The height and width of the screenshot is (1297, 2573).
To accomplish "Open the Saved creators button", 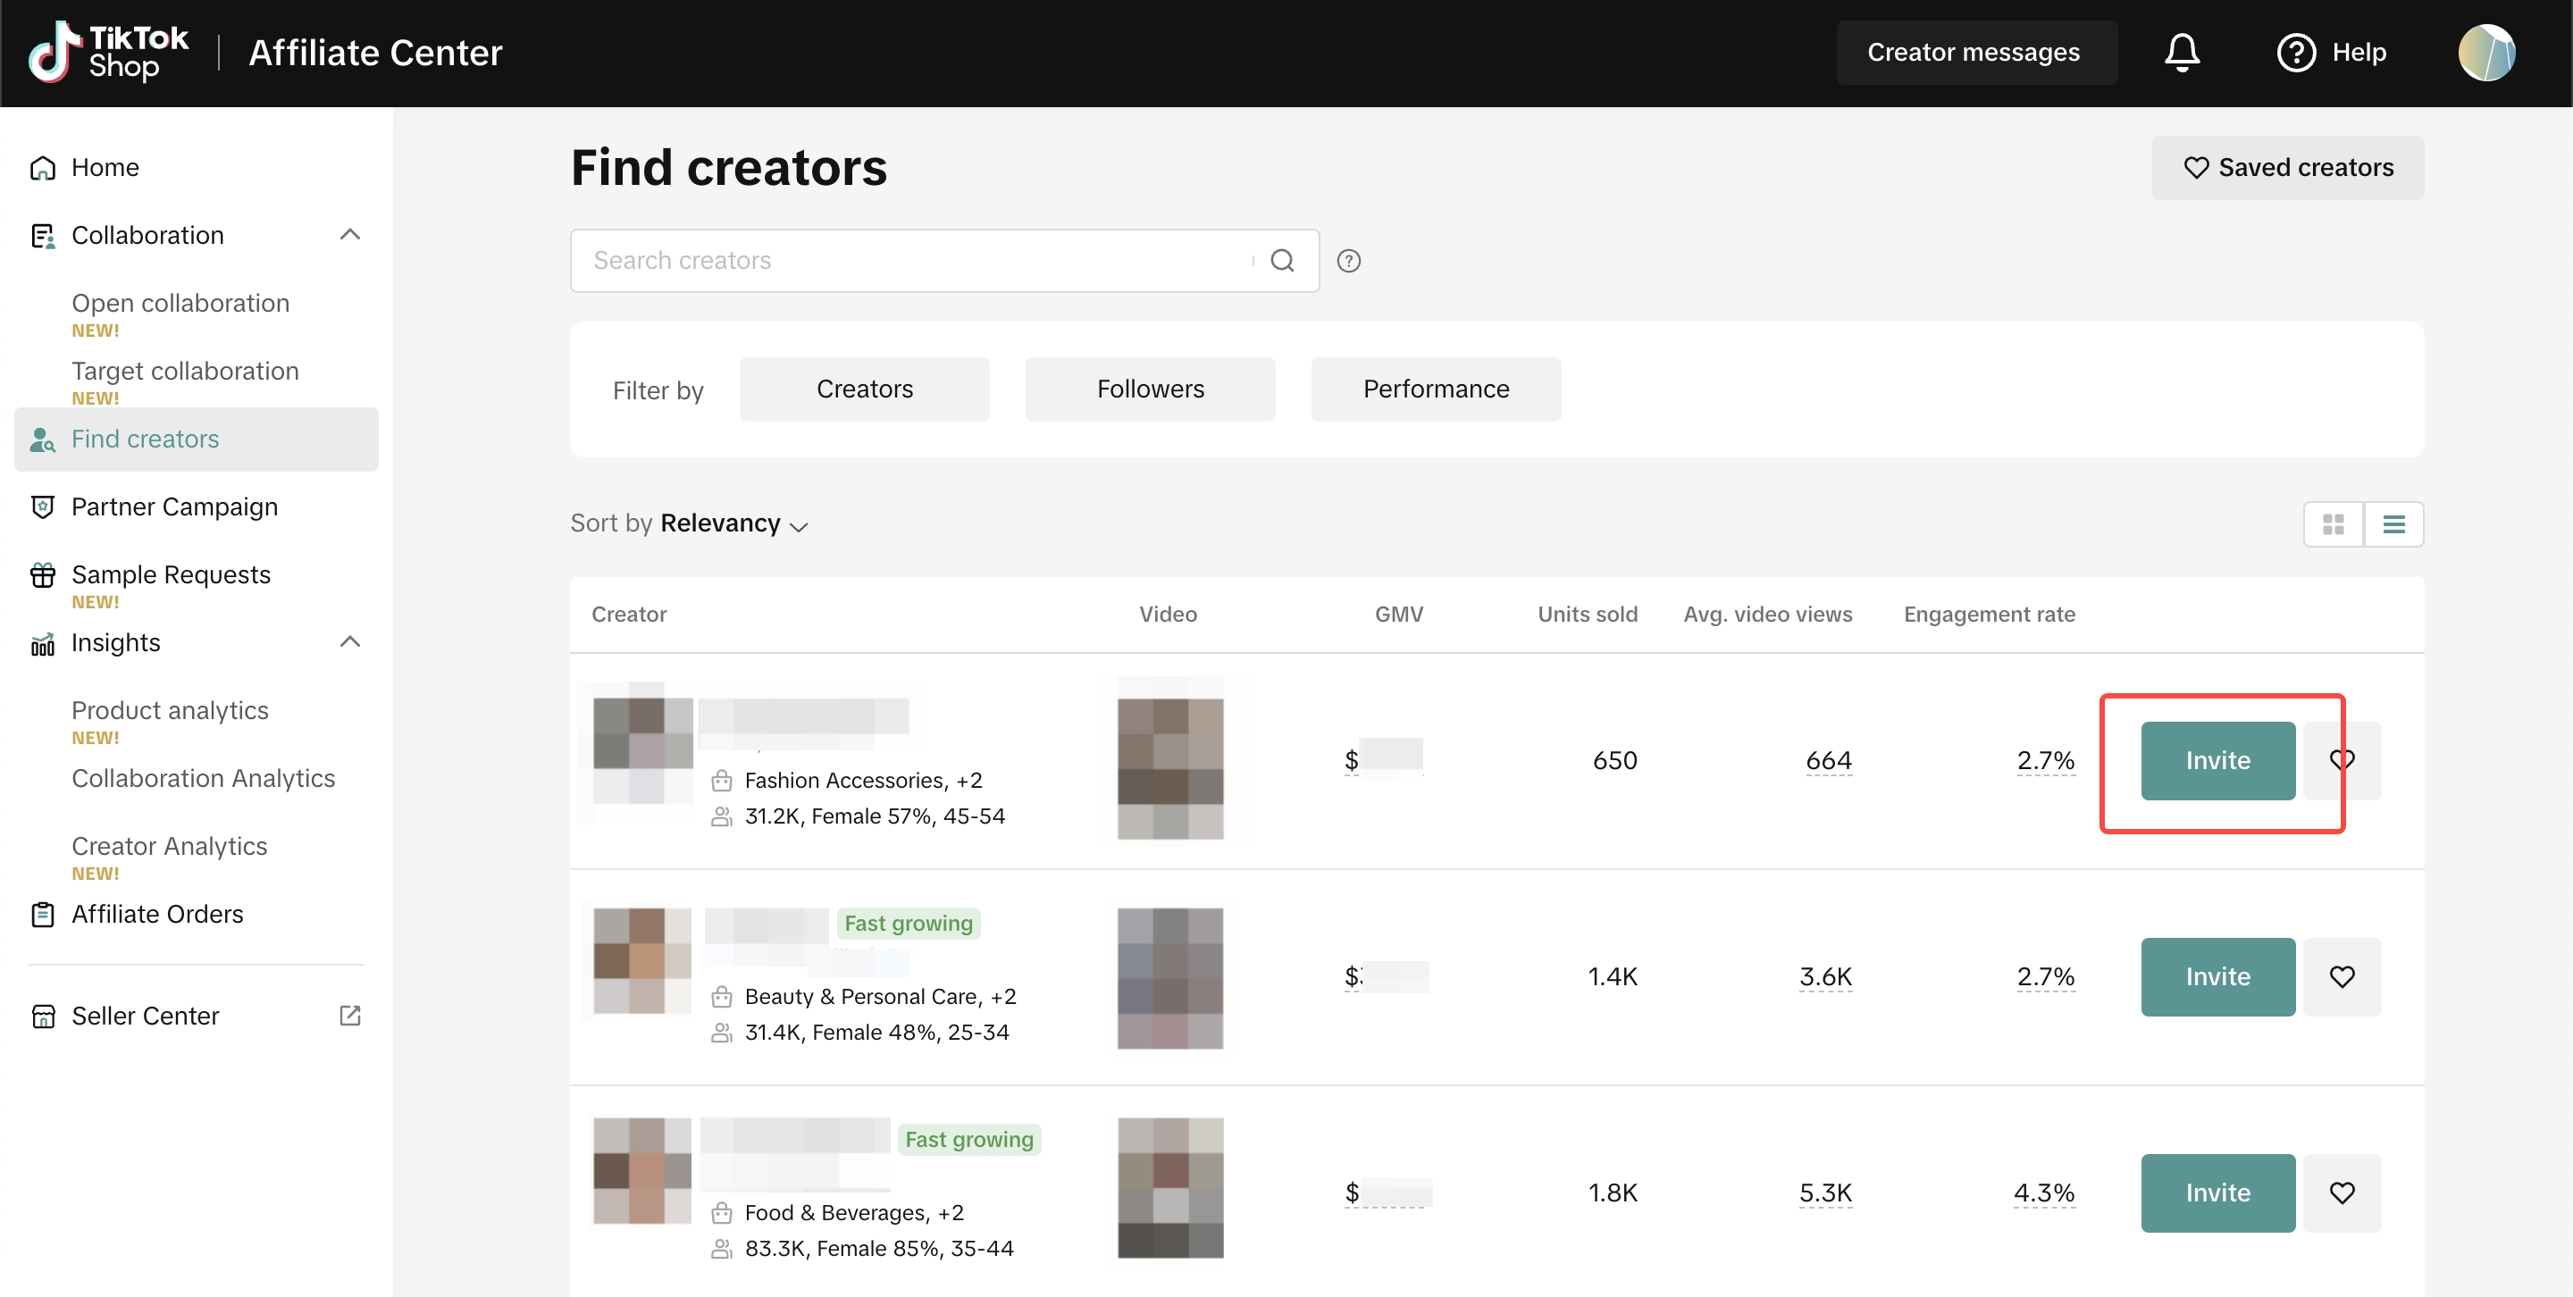I will [2286, 168].
